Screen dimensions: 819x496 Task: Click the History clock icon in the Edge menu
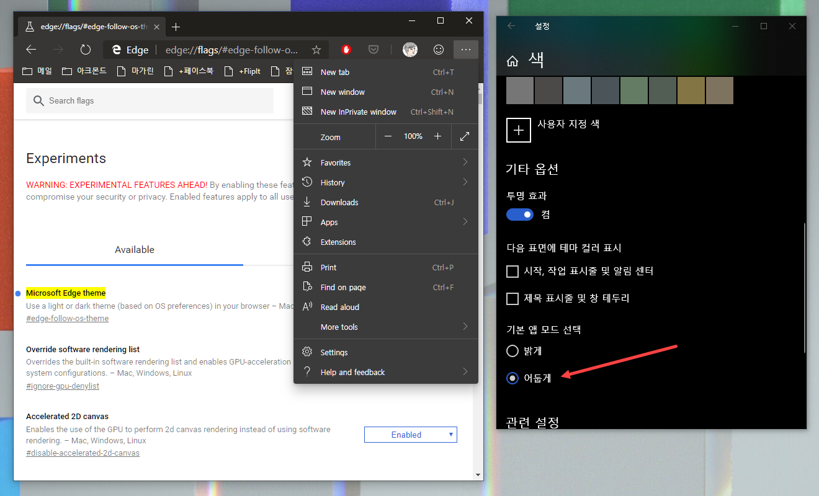coord(307,182)
